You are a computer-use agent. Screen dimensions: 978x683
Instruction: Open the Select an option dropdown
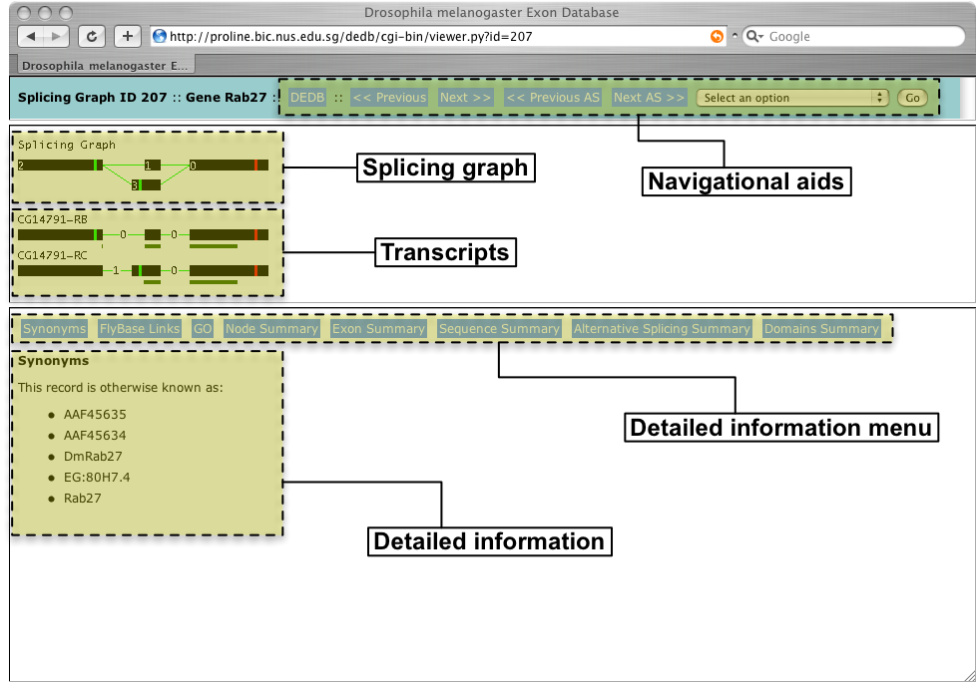pyautogui.click(x=792, y=98)
